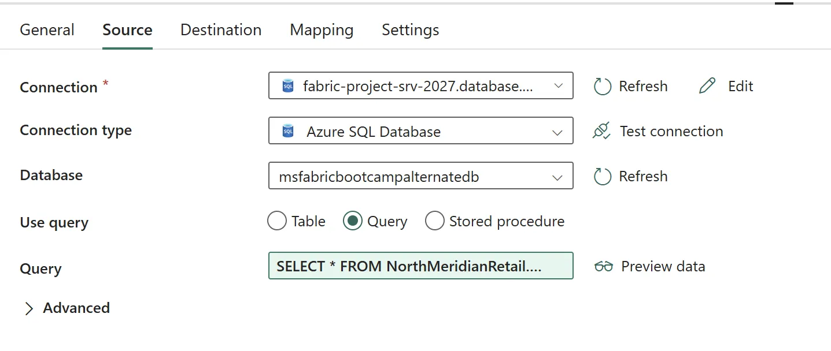Click the Refresh label next to Database
Screen dimensions: 831x351
click(x=643, y=176)
